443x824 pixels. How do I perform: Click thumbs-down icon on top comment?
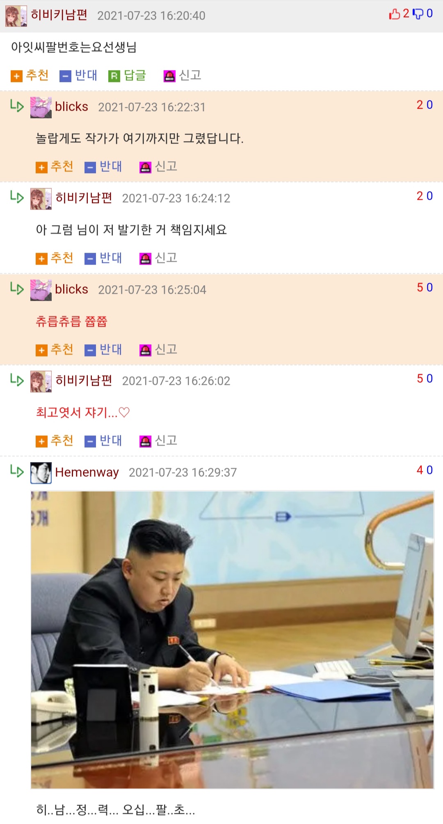[x=418, y=14]
